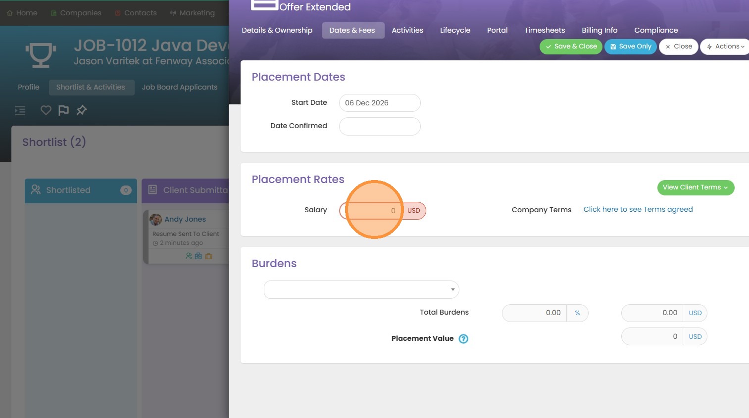The height and width of the screenshot is (418, 749).
Task: Click the 'Placement Dates' section heading
Action: click(x=299, y=77)
